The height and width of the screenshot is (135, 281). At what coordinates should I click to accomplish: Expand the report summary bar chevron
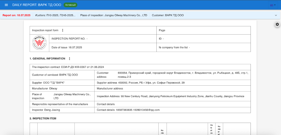pos(276,15)
